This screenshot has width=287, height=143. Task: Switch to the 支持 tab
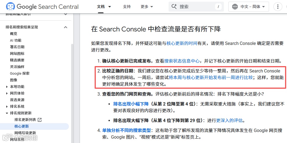click(x=127, y=7)
